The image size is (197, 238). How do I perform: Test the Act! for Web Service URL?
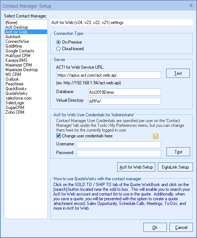178,73
